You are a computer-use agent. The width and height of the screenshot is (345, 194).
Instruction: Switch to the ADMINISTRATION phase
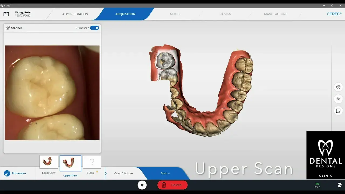click(x=75, y=14)
